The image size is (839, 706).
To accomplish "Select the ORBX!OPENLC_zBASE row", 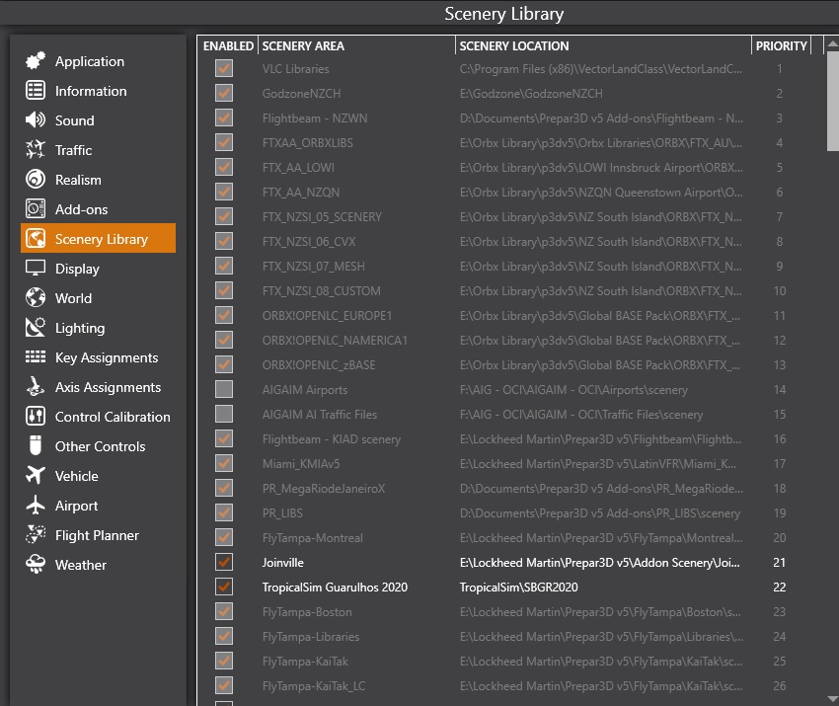I will pyautogui.click(x=510, y=364).
